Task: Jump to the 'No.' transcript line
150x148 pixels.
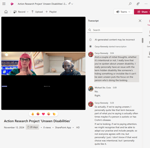Action: click(96, 92)
